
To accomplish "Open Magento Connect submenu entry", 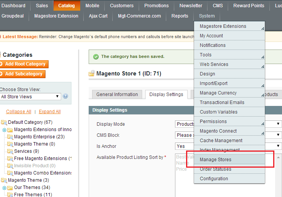I will pos(229,131).
